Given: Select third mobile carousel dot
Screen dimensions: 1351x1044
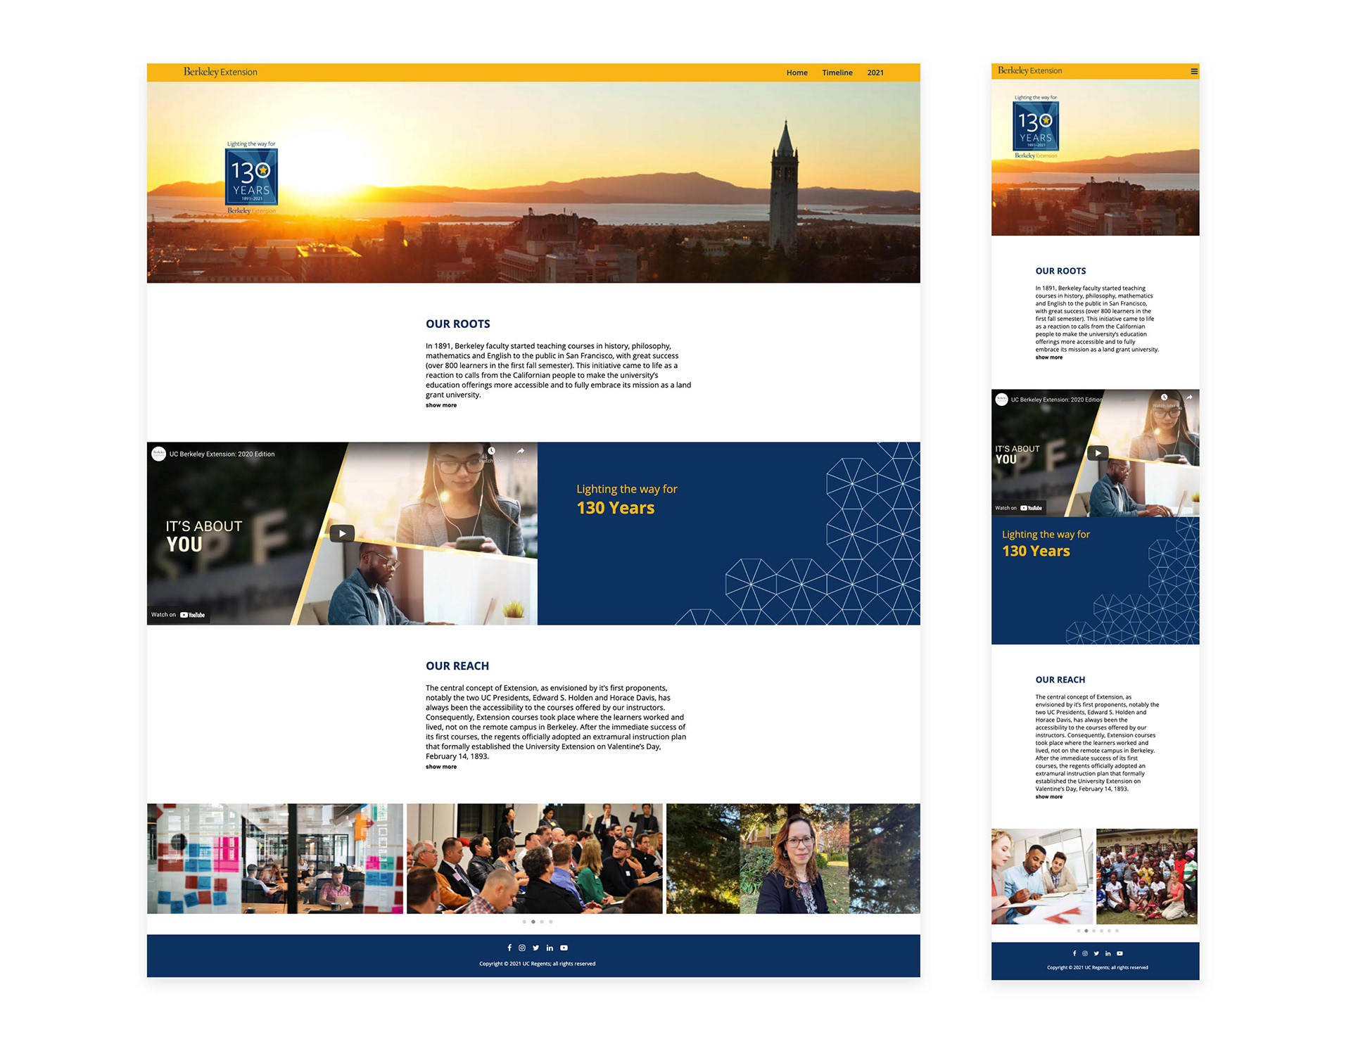Looking at the screenshot, I should pyautogui.click(x=1094, y=931).
